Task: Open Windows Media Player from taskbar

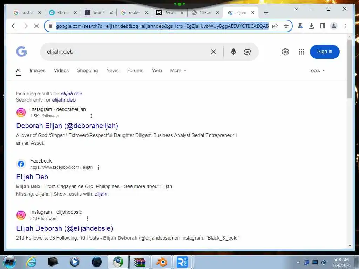Action: pos(74,262)
